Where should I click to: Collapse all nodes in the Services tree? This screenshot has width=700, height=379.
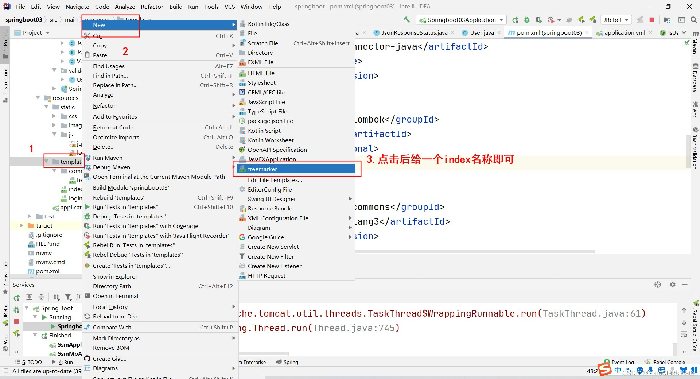tap(41, 297)
